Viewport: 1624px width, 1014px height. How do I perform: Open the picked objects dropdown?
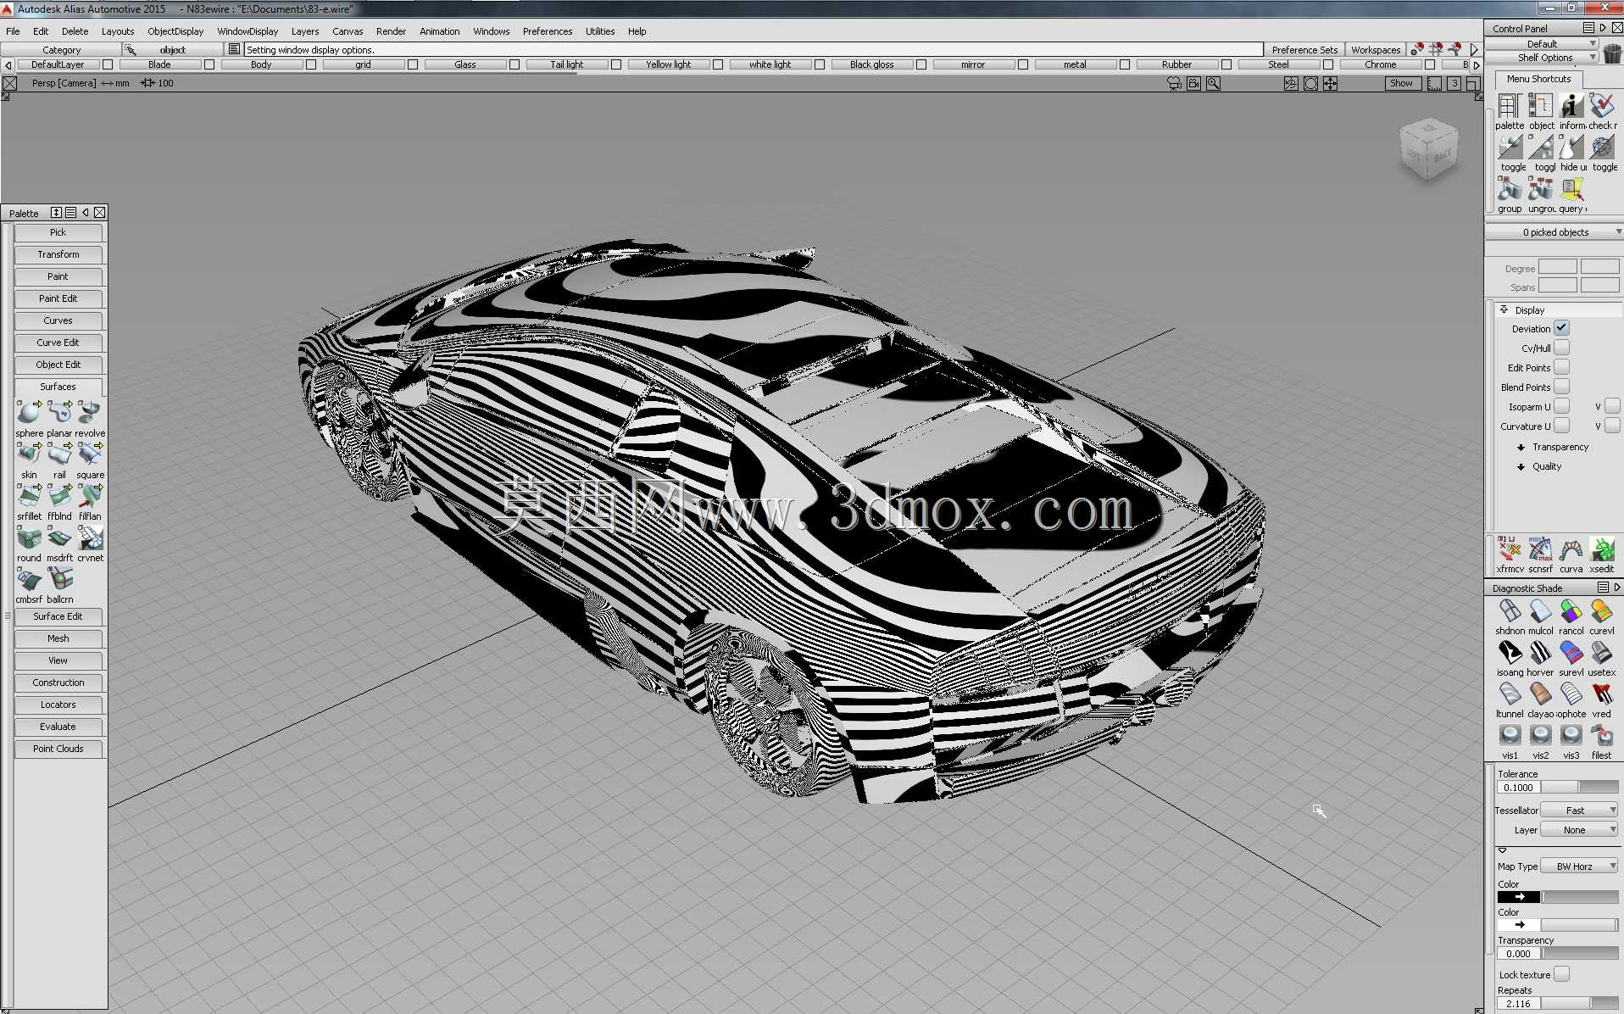point(1554,231)
